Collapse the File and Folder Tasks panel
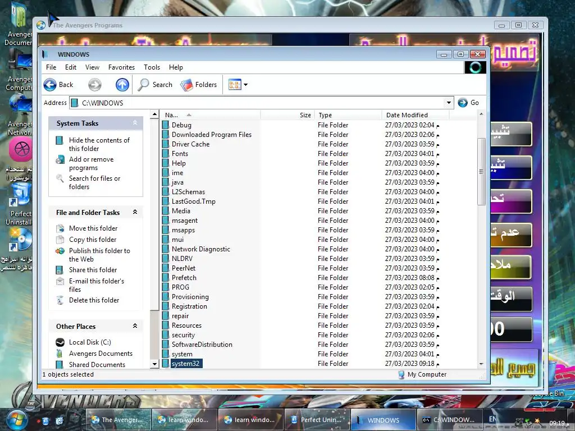Screen dimensions: 575x431 (135, 212)
